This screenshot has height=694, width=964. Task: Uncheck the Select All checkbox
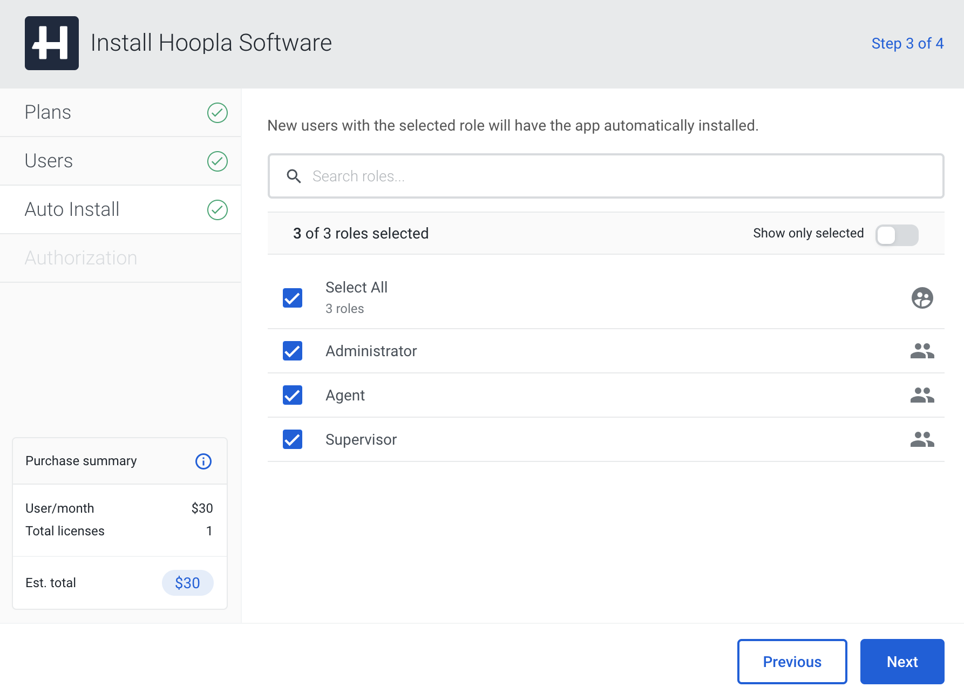pos(292,297)
